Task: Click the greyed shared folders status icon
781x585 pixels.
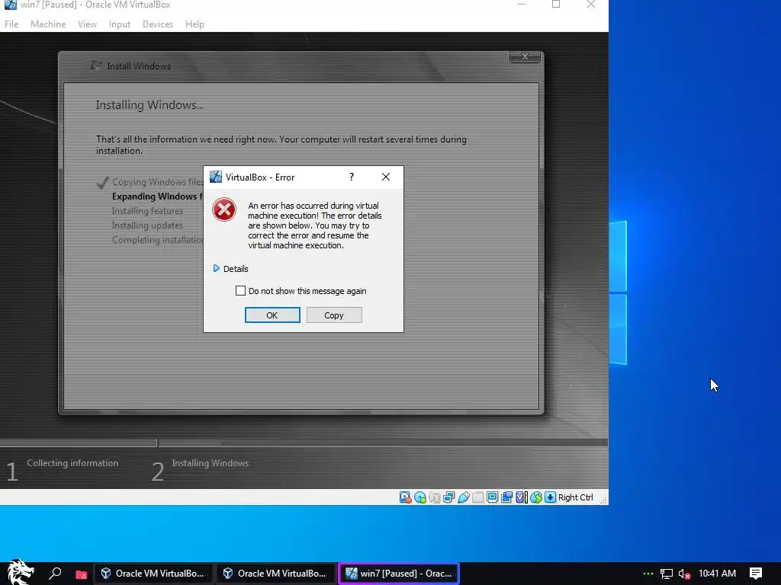Action: [x=477, y=497]
